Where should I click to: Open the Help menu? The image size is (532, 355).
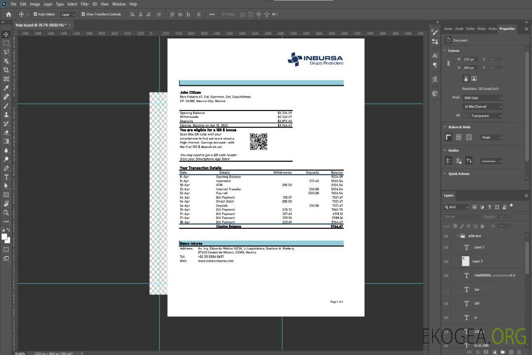tap(133, 4)
